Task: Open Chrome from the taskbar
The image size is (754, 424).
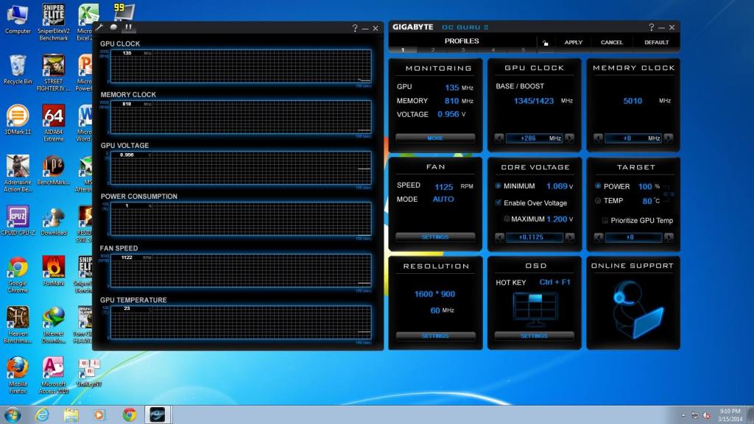Action: coord(130,414)
